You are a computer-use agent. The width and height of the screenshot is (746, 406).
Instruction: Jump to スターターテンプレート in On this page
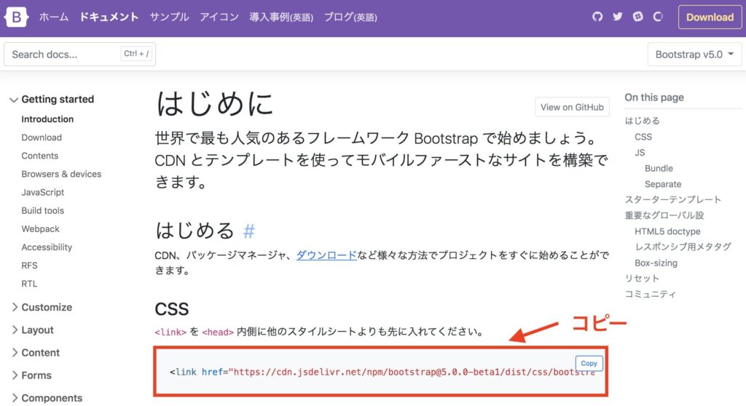point(673,199)
